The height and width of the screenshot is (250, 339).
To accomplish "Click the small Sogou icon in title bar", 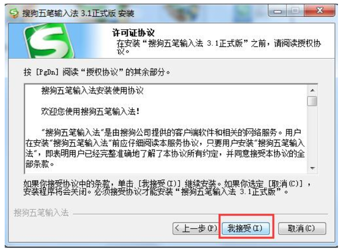I will pos(14,13).
